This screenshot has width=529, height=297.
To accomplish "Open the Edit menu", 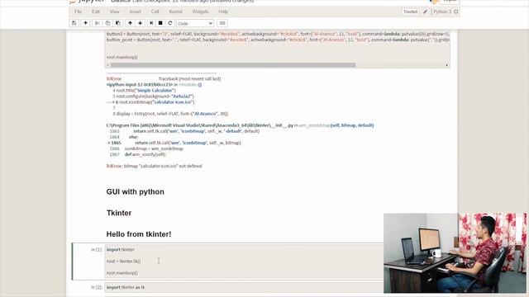I will tap(96, 12).
